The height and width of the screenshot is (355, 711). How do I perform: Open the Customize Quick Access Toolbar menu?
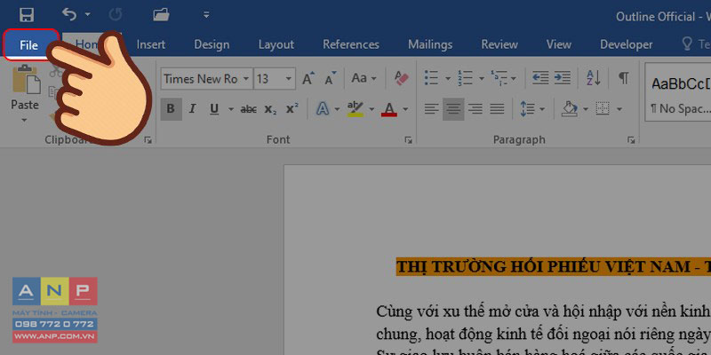[206, 15]
